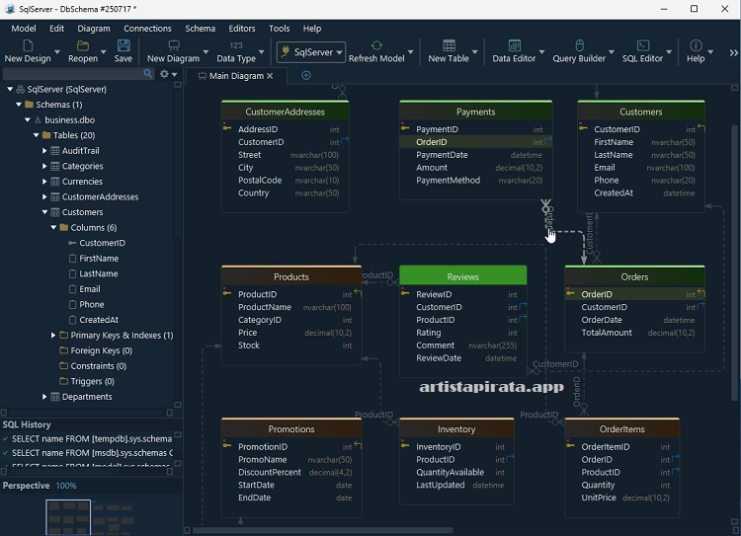The image size is (741, 536).
Task: Select the Payments table header
Action: 476,112
